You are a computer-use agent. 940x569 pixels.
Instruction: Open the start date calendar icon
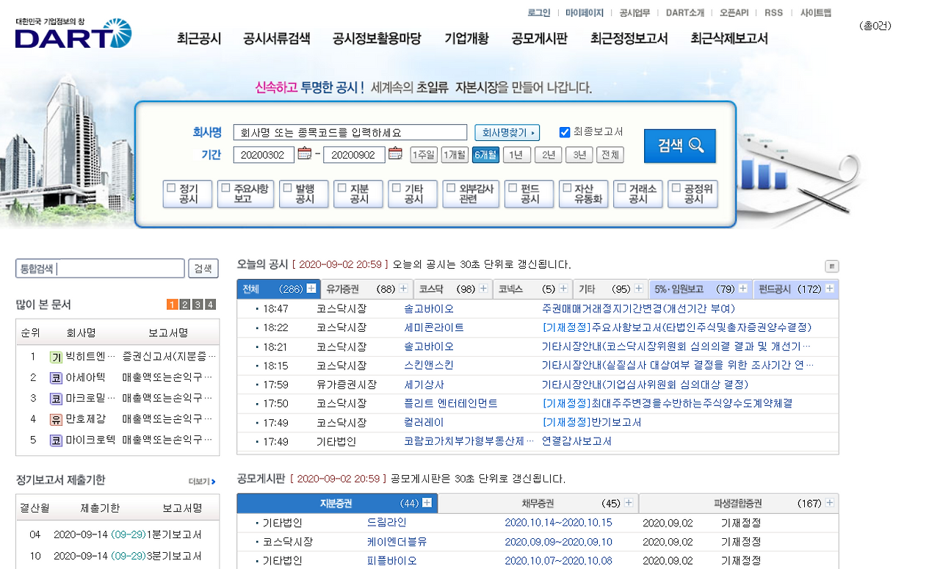click(x=304, y=154)
